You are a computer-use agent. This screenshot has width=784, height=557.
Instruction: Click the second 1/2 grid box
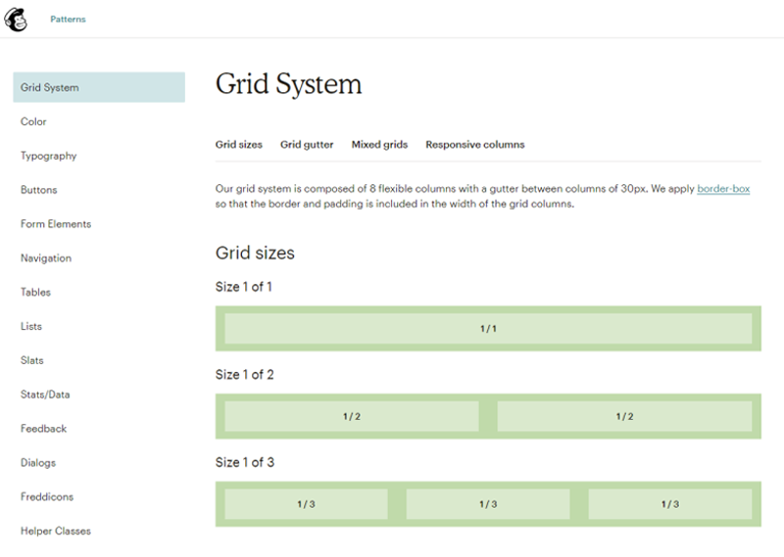pos(624,416)
